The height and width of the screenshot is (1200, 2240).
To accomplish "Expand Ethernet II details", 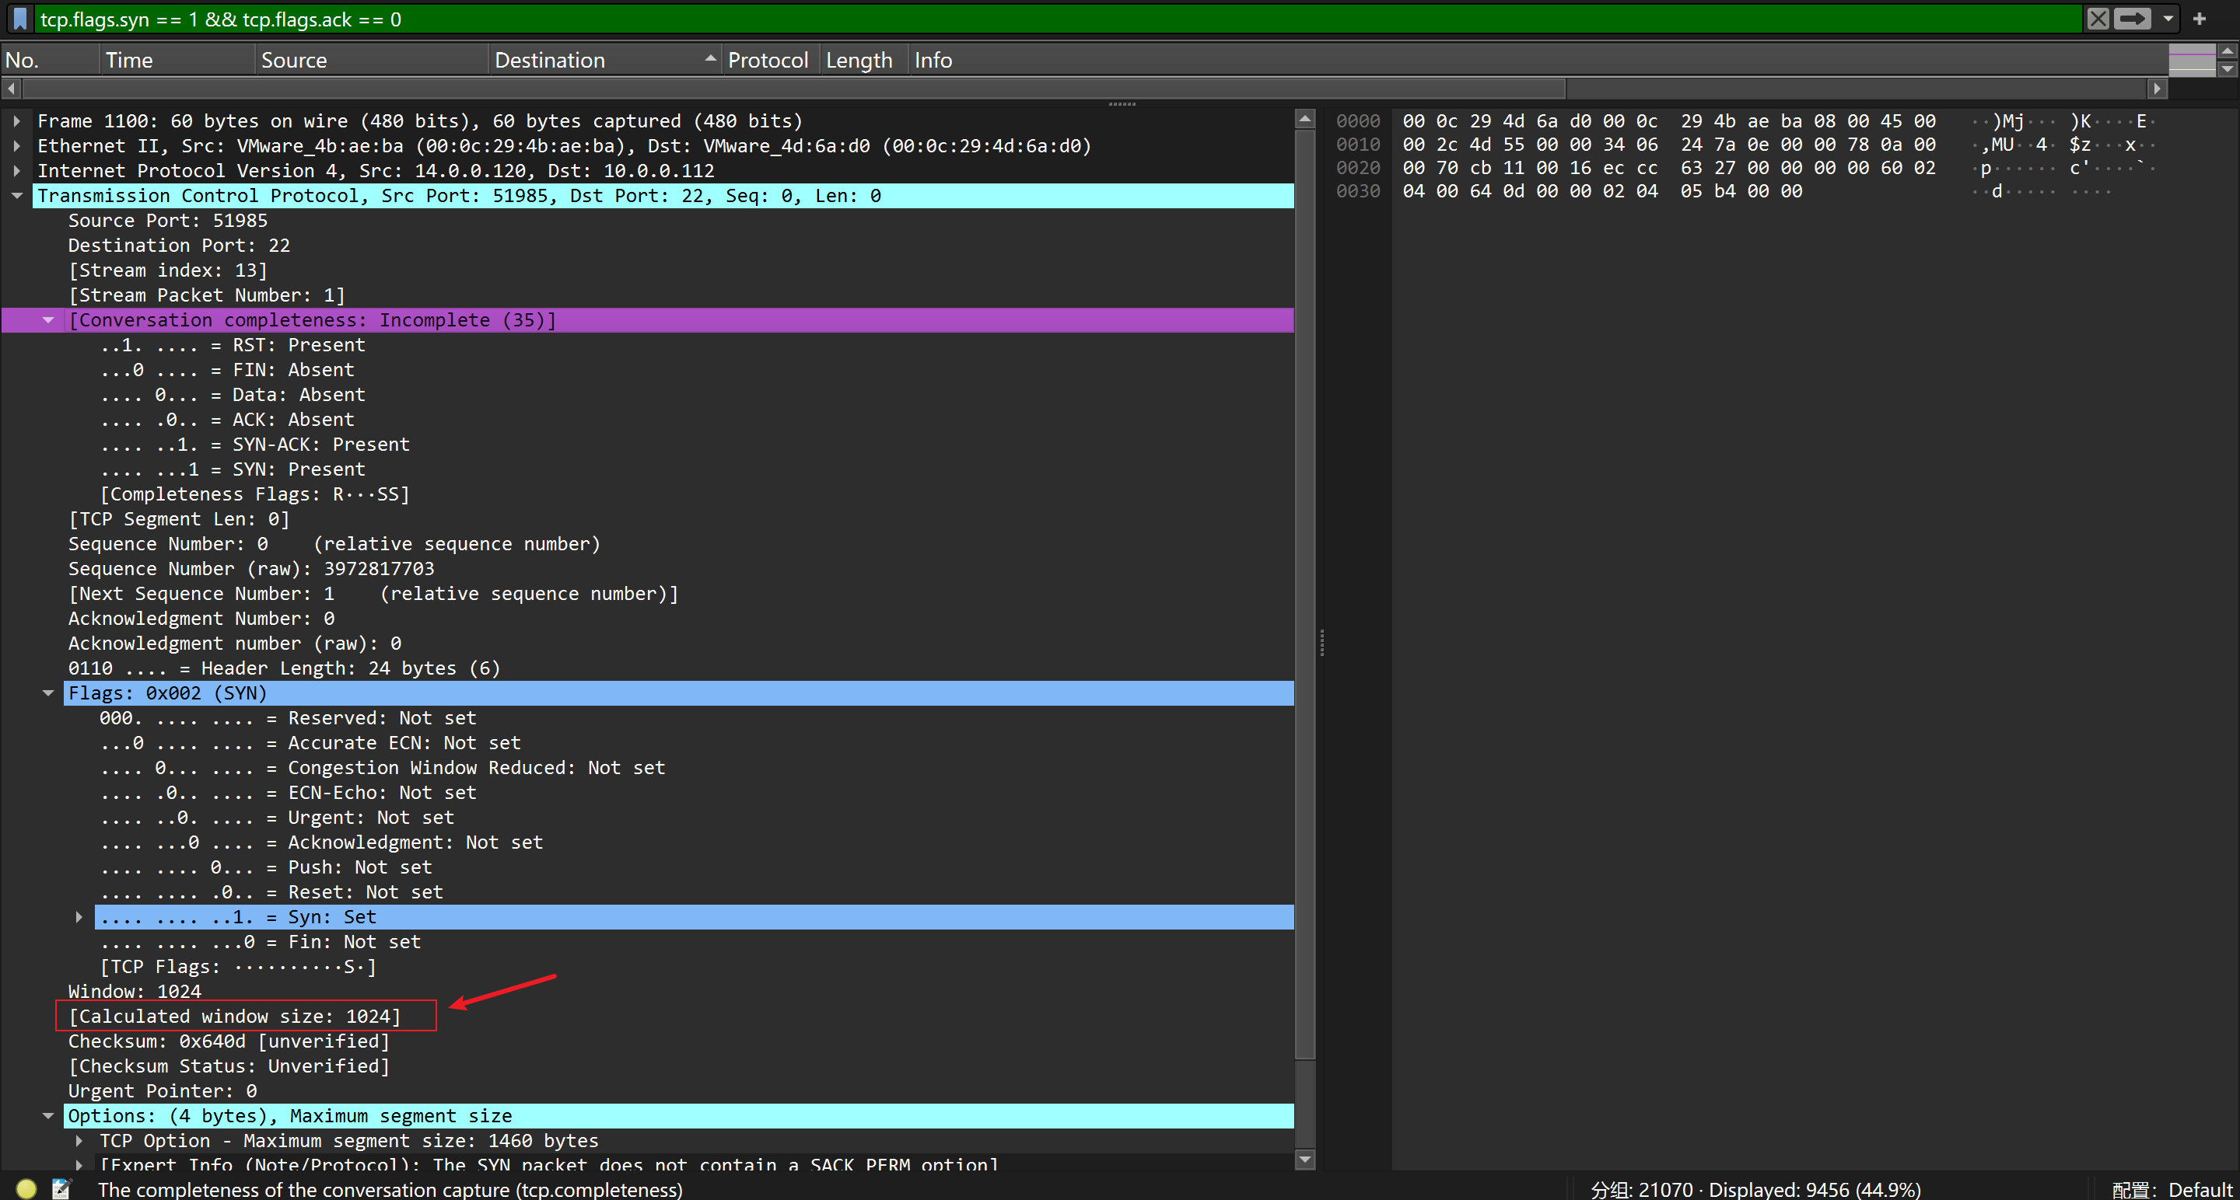I will tap(16, 146).
